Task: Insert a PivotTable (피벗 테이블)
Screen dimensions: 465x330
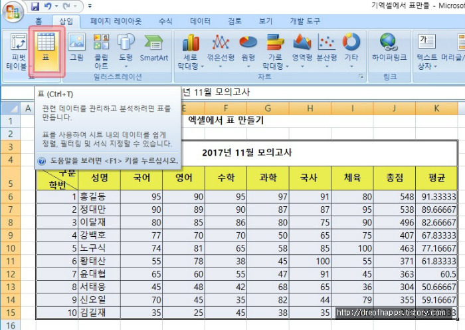Action: coord(19,52)
